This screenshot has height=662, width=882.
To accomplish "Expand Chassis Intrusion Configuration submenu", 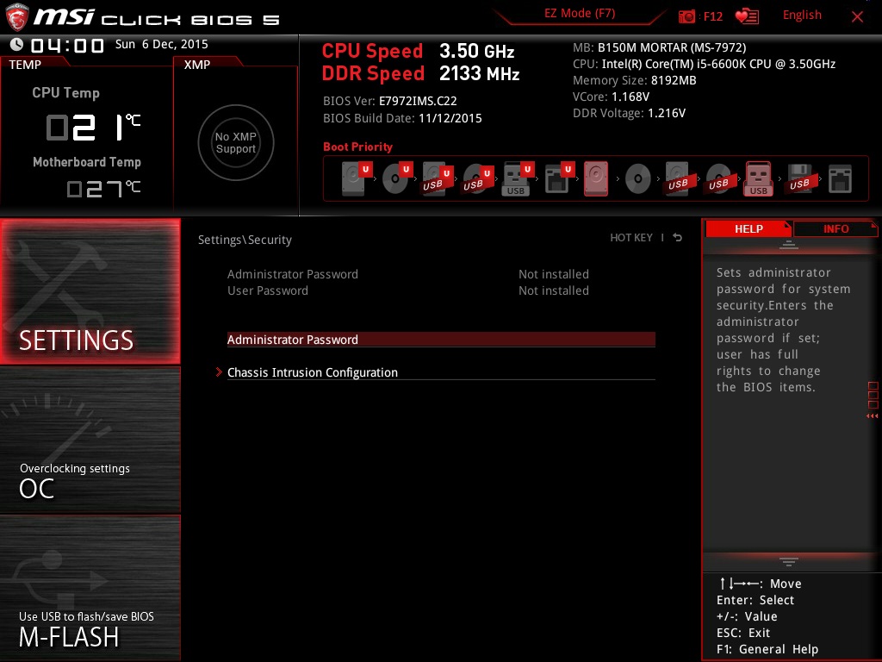I will 312,372.
